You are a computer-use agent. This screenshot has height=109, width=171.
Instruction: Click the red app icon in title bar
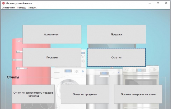(x=4, y=3)
